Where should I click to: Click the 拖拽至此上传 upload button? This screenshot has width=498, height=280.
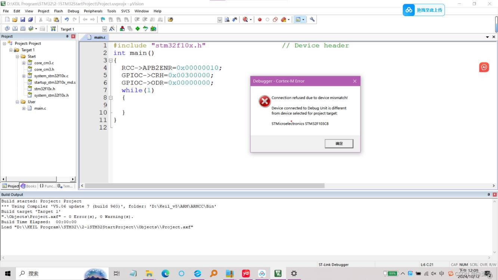(424, 10)
